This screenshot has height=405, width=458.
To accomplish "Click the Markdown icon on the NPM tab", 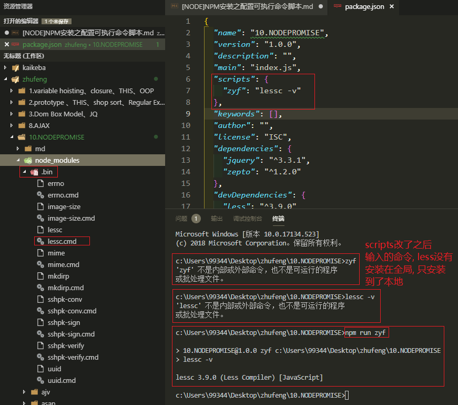I will pyautogui.click(x=173, y=7).
